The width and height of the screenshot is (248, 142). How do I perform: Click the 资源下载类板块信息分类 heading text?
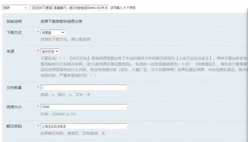pos(61,21)
